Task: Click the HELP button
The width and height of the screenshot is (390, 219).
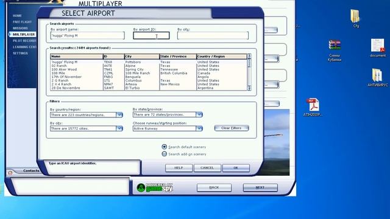Action: coord(179,168)
